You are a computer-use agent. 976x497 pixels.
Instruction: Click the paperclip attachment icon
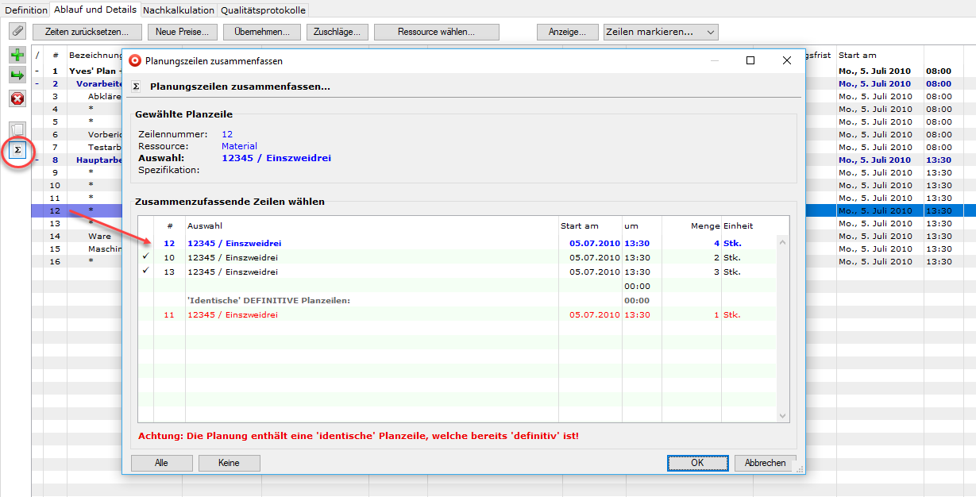(x=17, y=31)
